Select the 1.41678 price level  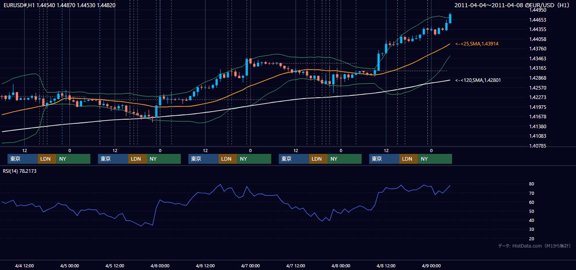pos(537,117)
